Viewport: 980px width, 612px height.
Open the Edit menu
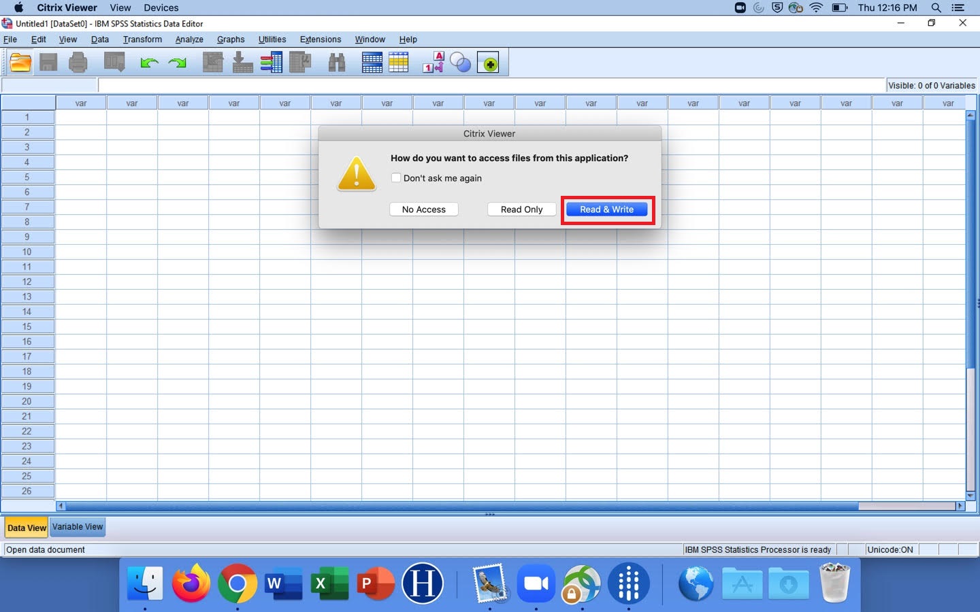39,39
